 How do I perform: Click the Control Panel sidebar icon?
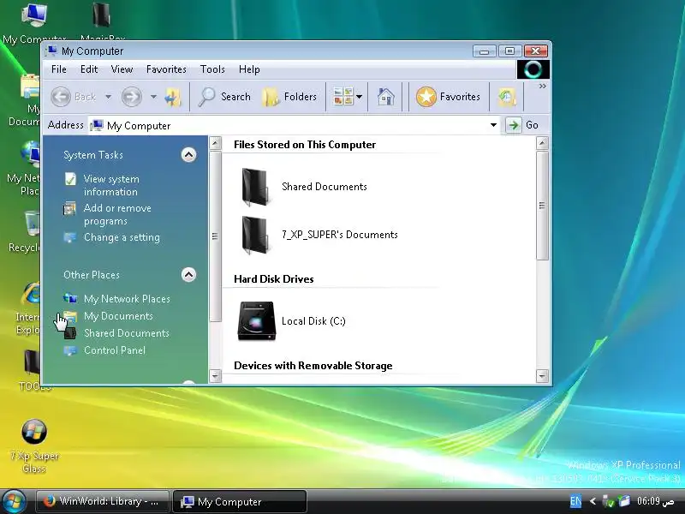tap(70, 350)
